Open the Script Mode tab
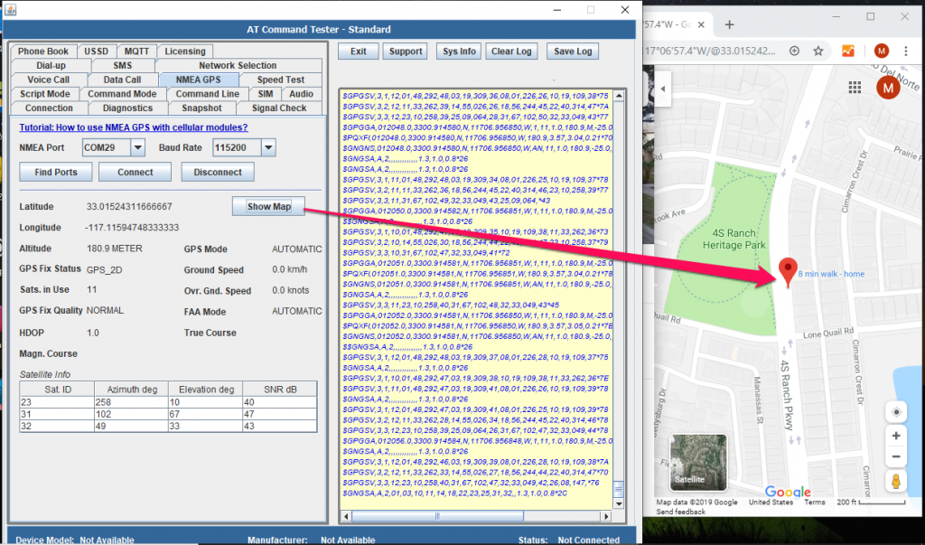This screenshot has height=545, width=925. point(45,94)
